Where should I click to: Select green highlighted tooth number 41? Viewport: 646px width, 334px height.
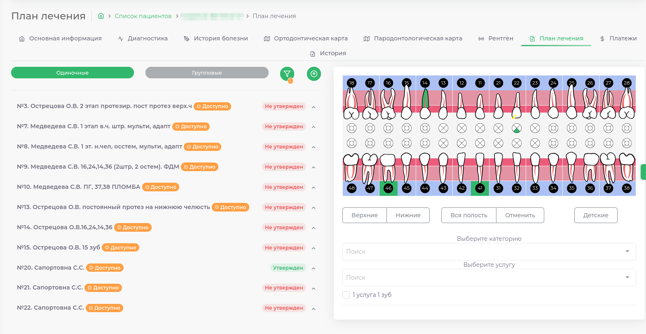pyautogui.click(x=480, y=188)
